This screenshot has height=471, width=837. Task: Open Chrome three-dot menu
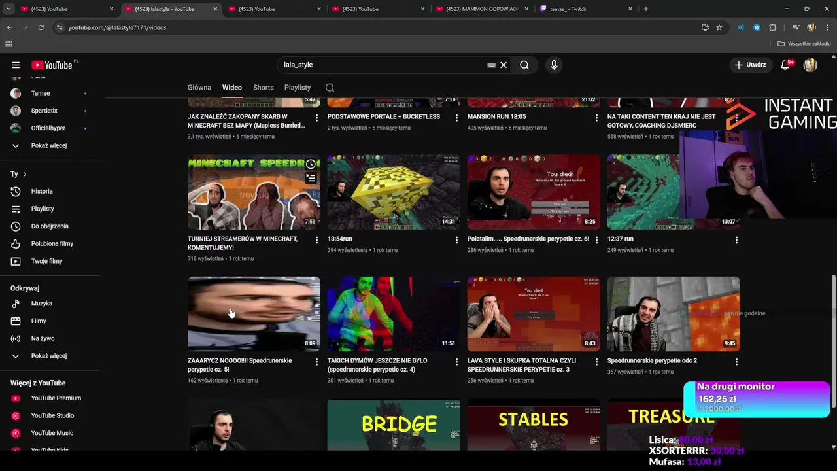828,27
